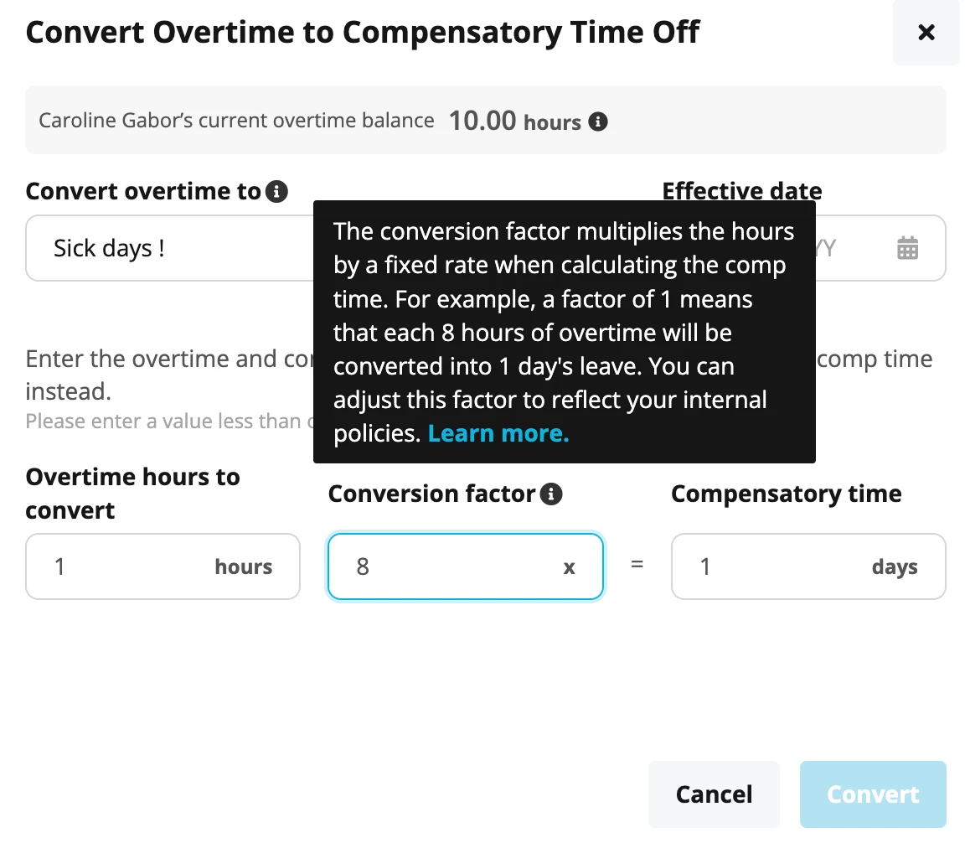Open the calendar date picker icon
Screen dimensions: 970x843
coord(907,247)
